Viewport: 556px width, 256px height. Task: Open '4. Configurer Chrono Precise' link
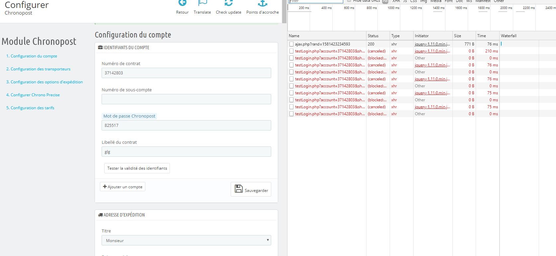[33, 95]
